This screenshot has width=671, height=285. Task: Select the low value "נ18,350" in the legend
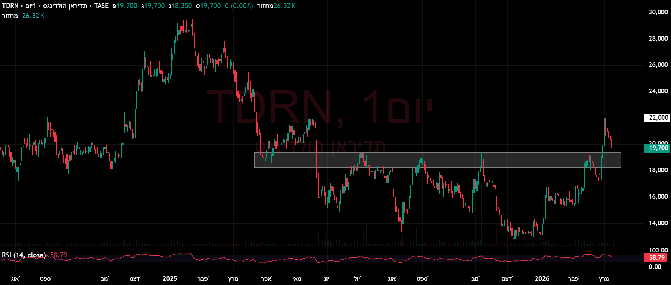click(180, 6)
